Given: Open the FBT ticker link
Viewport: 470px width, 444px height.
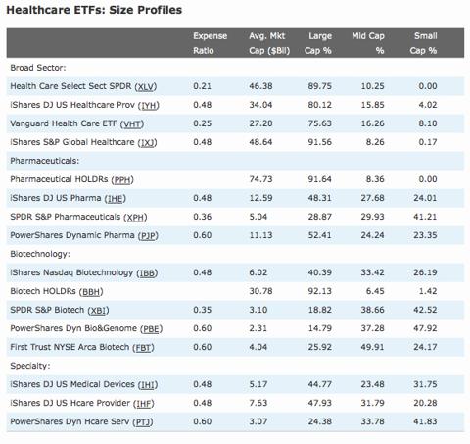Looking at the screenshot, I should [x=143, y=347].
